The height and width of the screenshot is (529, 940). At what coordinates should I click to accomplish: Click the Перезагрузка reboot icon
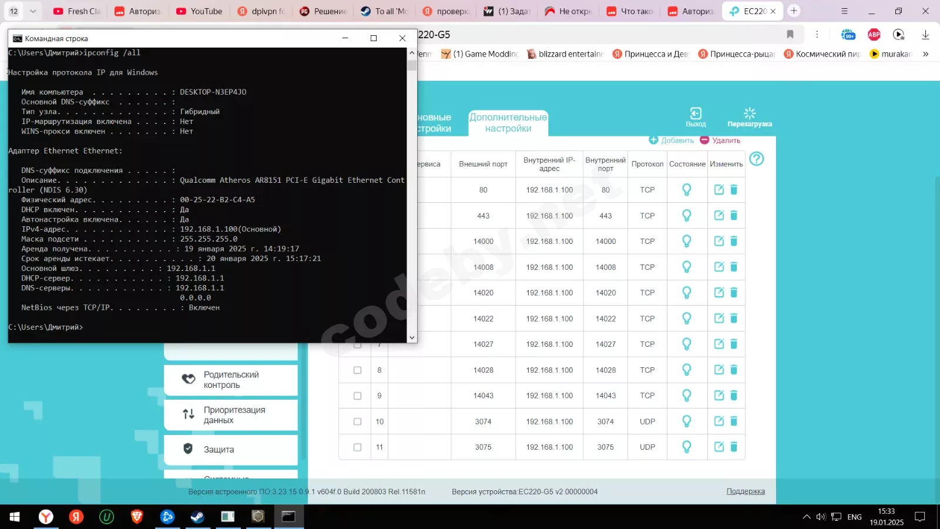pos(750,117)
